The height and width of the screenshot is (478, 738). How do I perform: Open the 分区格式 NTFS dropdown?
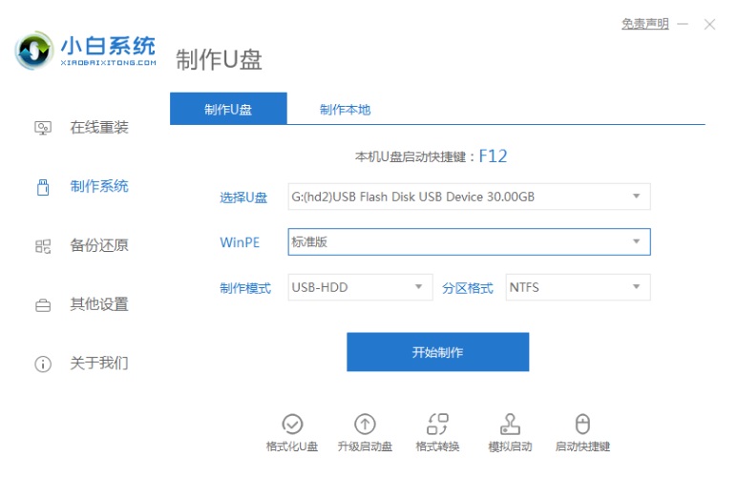pos(578,287)
